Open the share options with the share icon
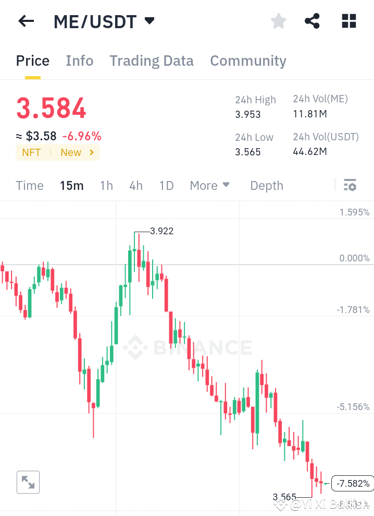The height and width of the screenshot is (516, 374). (312, 21)
